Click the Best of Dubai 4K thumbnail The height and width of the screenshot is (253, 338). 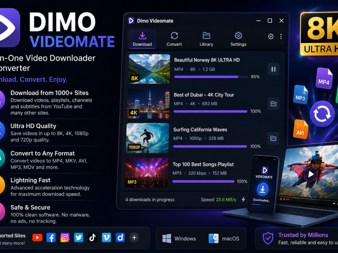coord(149,104)
